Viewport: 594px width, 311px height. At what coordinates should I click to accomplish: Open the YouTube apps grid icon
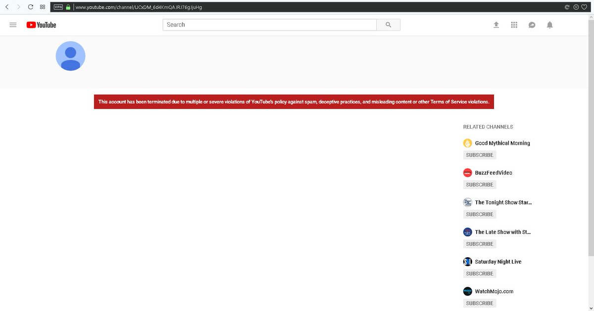coord(514,25)
